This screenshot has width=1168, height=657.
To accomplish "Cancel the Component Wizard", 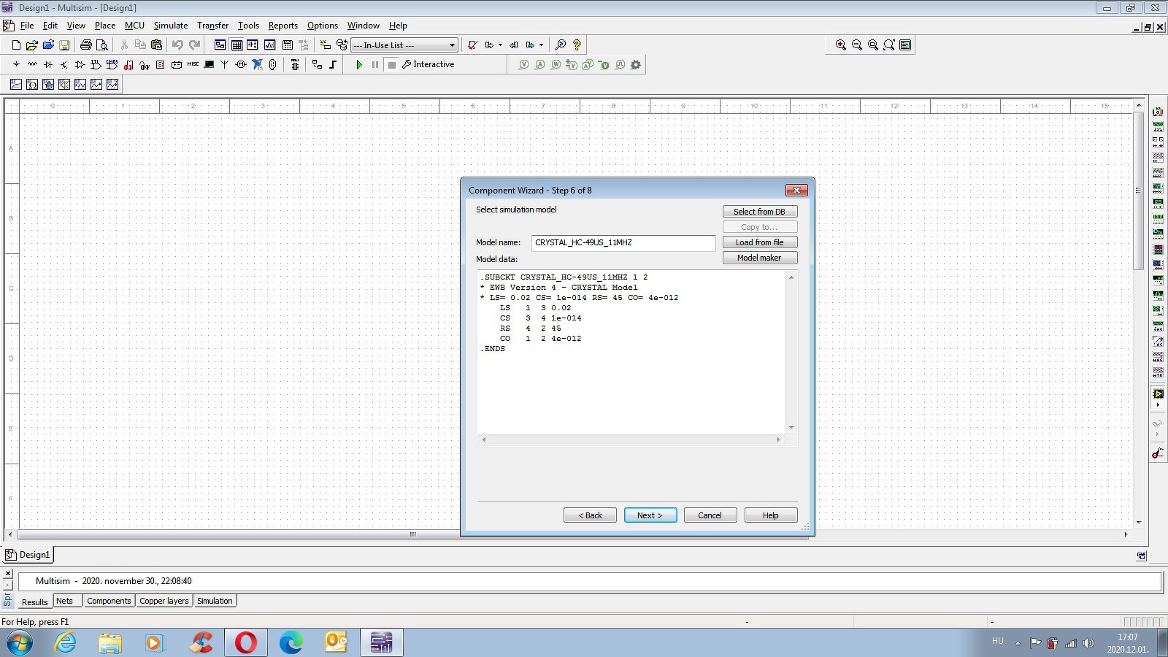I will click(x=710, y=515).
